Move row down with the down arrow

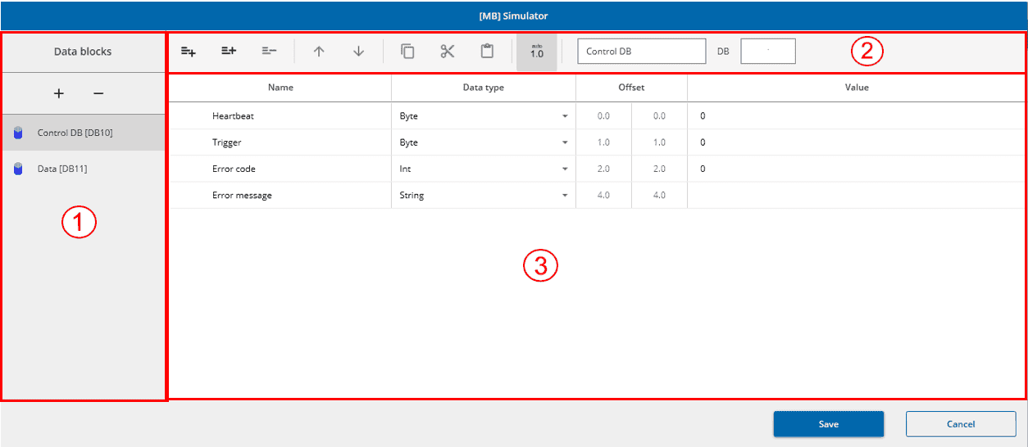coord(358,51)
